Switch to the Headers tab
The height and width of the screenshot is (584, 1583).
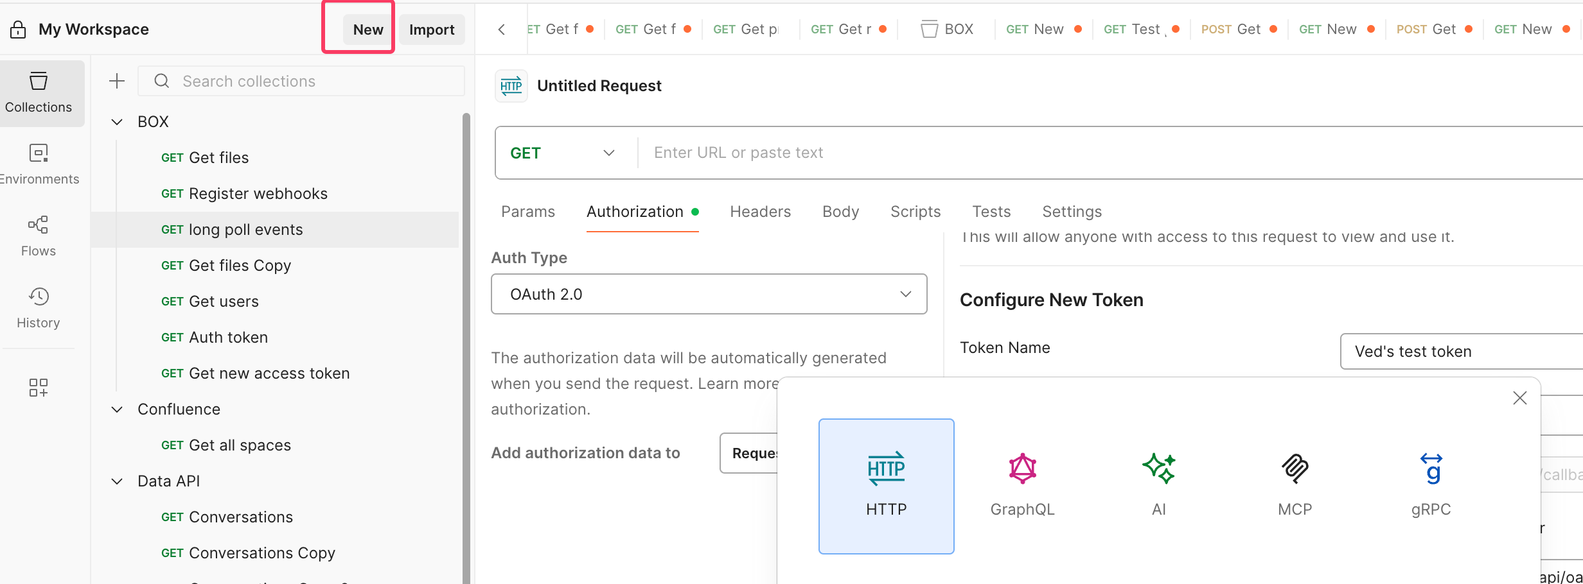[761, 212]
